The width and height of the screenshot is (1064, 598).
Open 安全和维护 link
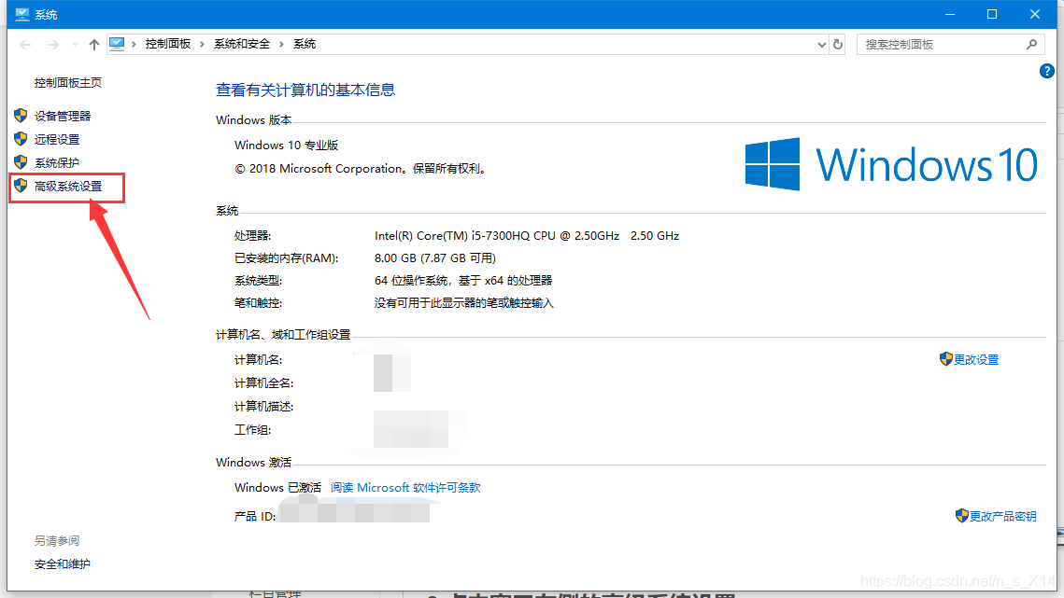(63, 564)
